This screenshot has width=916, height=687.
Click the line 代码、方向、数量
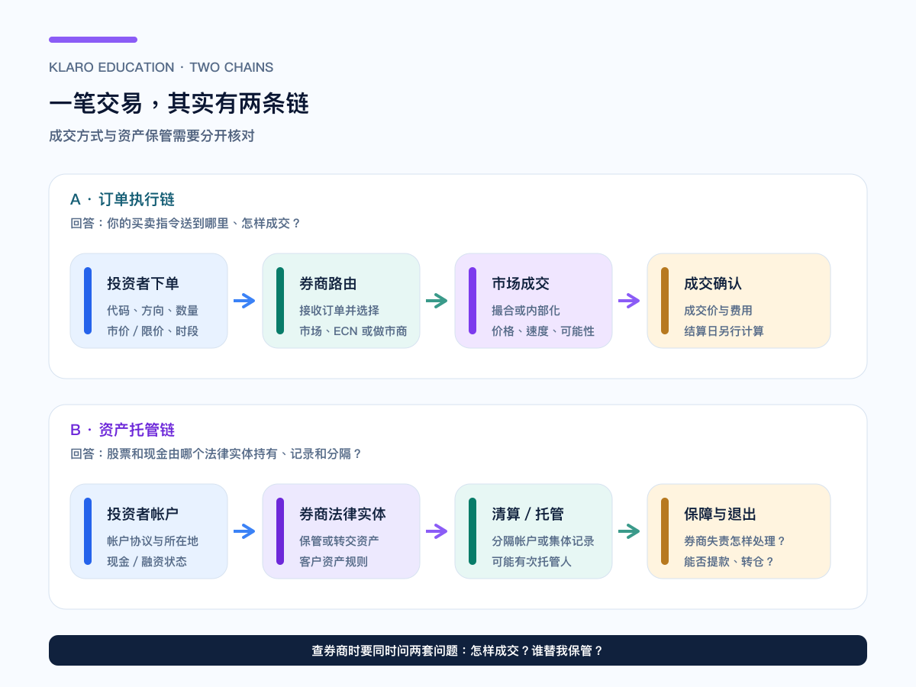pyautogui.click(x=153, y=311)
